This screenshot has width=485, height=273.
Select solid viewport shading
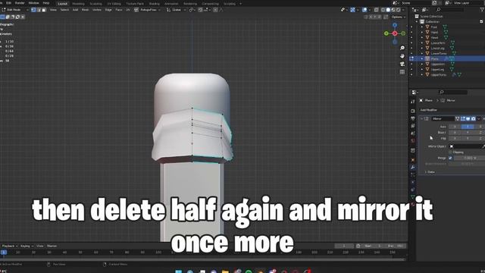click(388, 10)
